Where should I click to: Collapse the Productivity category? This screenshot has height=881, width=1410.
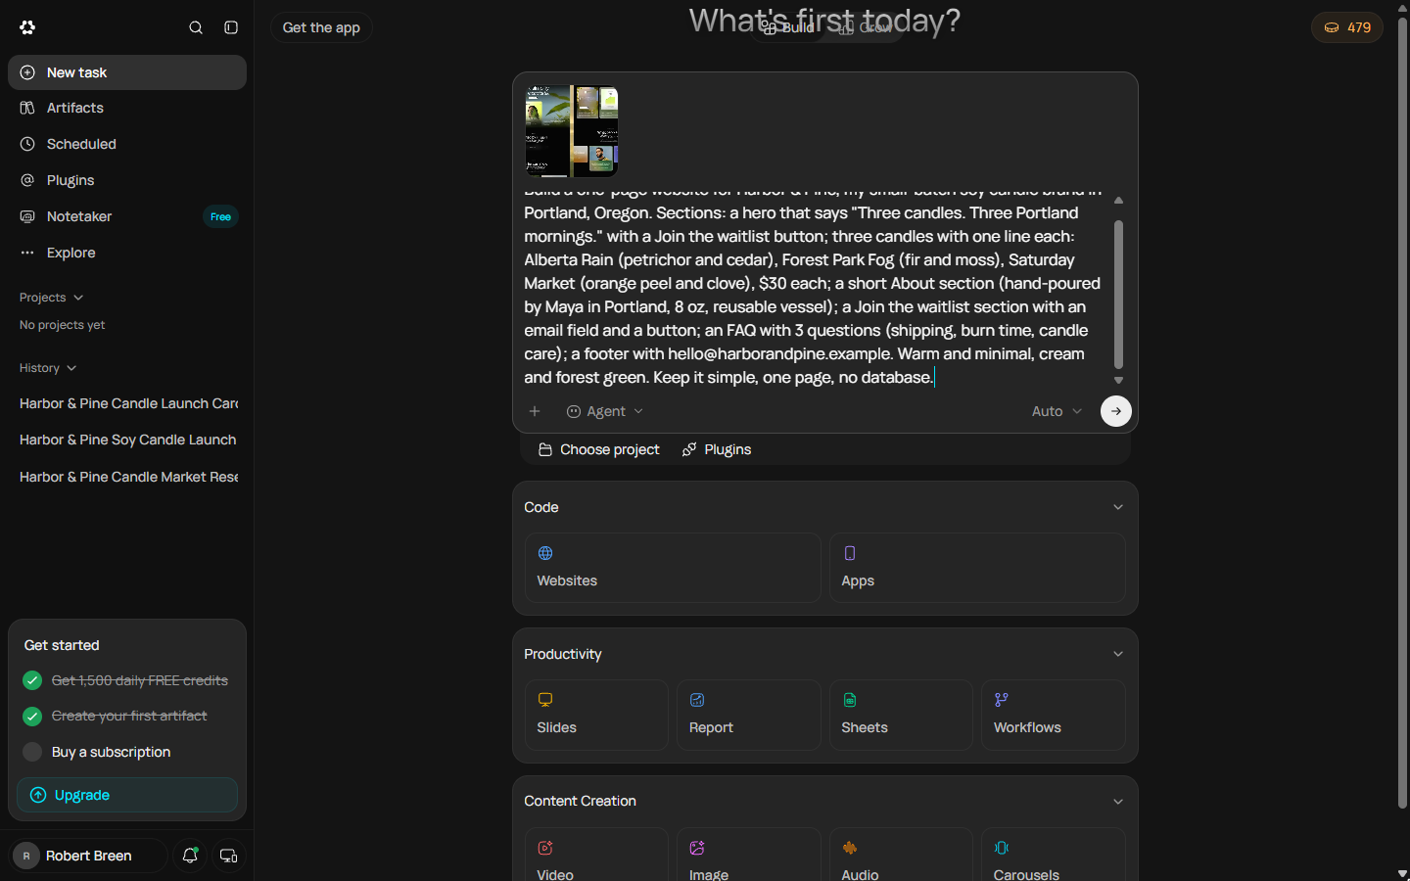click(1118, 654)
